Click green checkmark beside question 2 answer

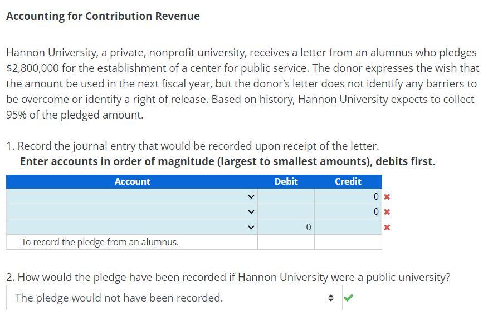(348, 298)
